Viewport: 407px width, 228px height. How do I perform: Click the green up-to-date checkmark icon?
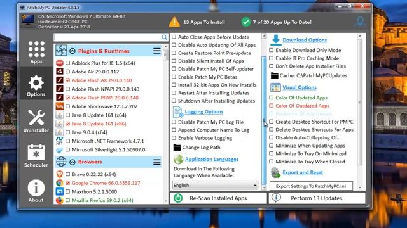point(245,22)
